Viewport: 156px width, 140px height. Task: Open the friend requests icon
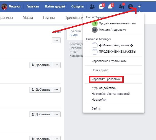92,7
